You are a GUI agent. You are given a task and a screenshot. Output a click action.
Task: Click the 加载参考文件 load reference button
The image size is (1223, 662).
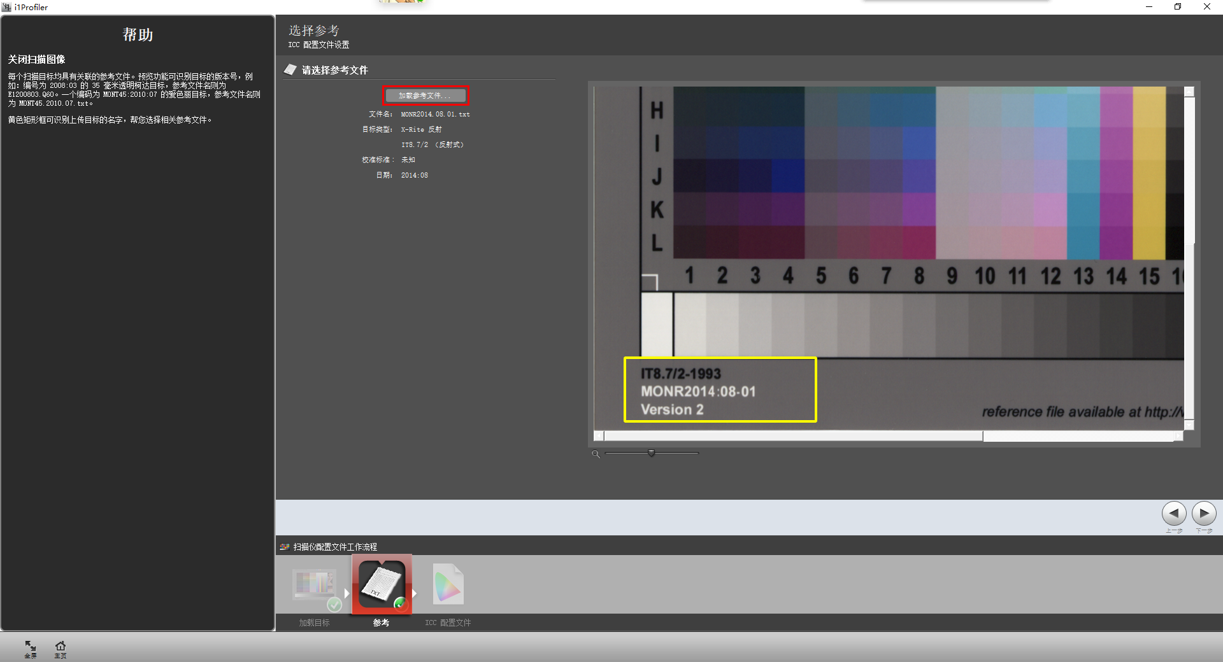[425, 95]
